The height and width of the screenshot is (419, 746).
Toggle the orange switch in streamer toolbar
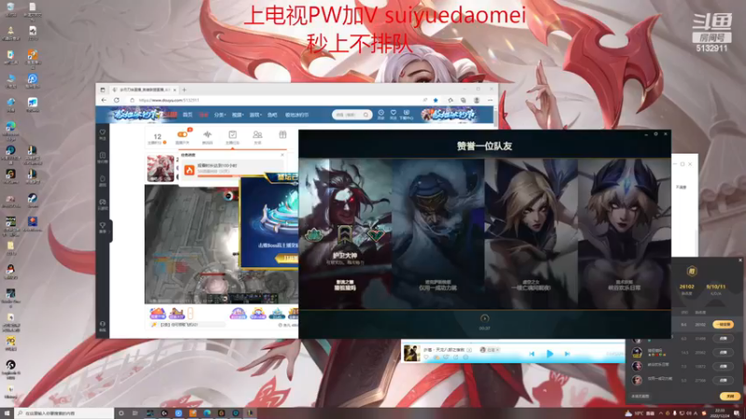(182, 134)
